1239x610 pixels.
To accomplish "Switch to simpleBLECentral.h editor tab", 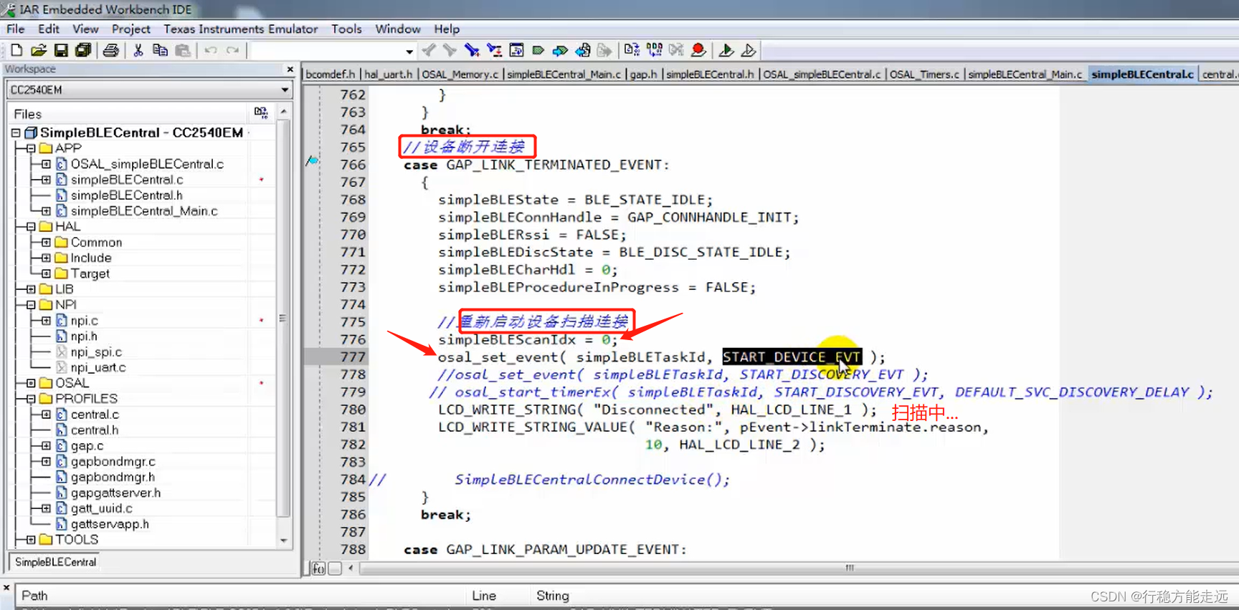I will tap(710, 74).
